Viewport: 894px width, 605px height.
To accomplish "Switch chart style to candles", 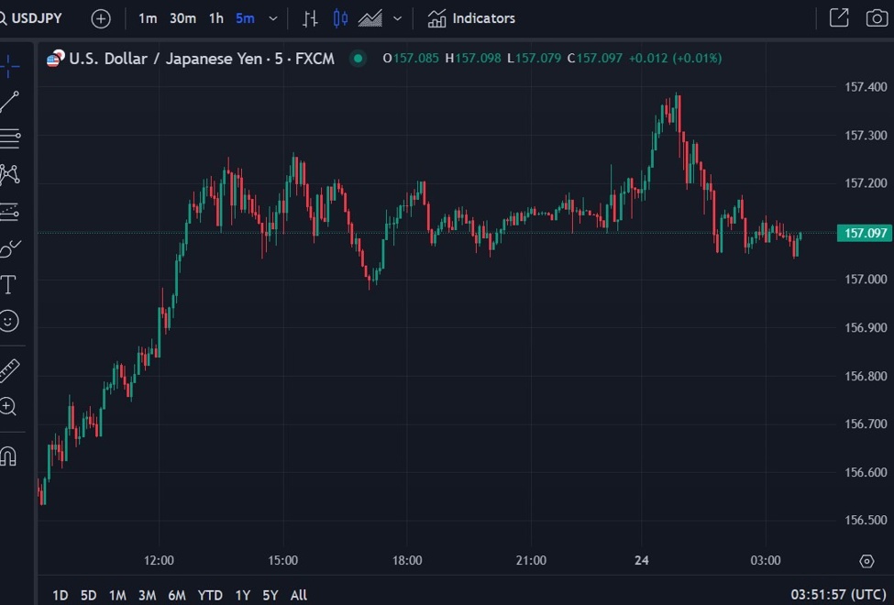I will [x=340, y=18].
